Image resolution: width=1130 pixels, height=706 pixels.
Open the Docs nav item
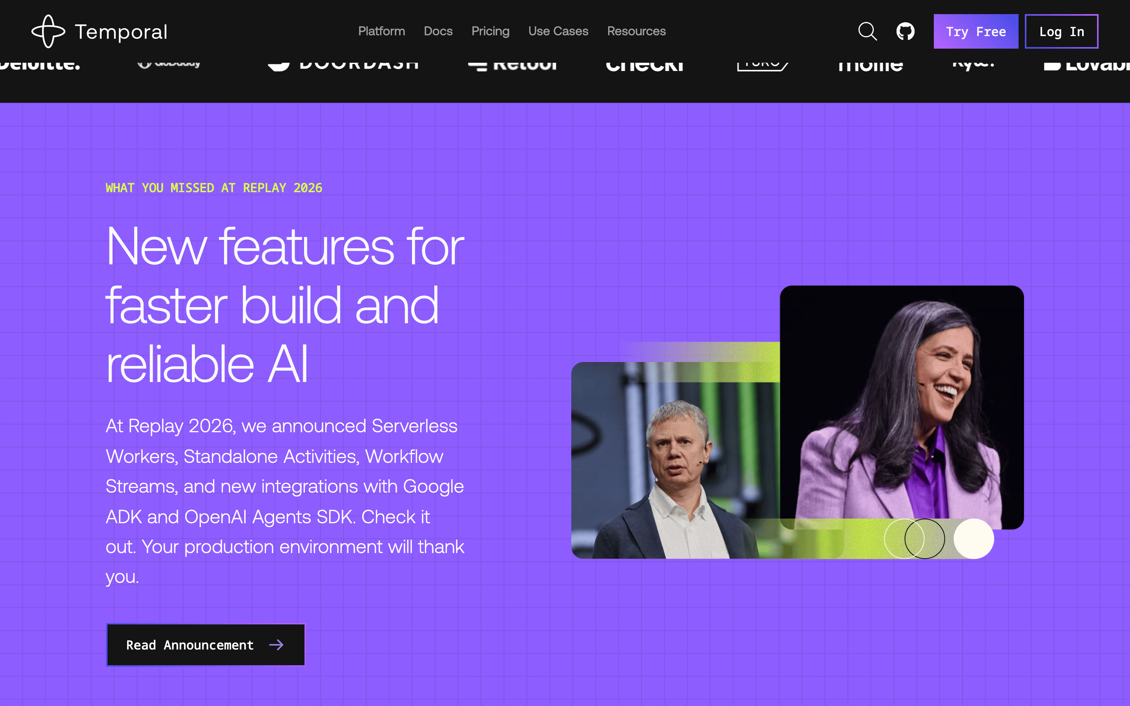click(438, 31)
